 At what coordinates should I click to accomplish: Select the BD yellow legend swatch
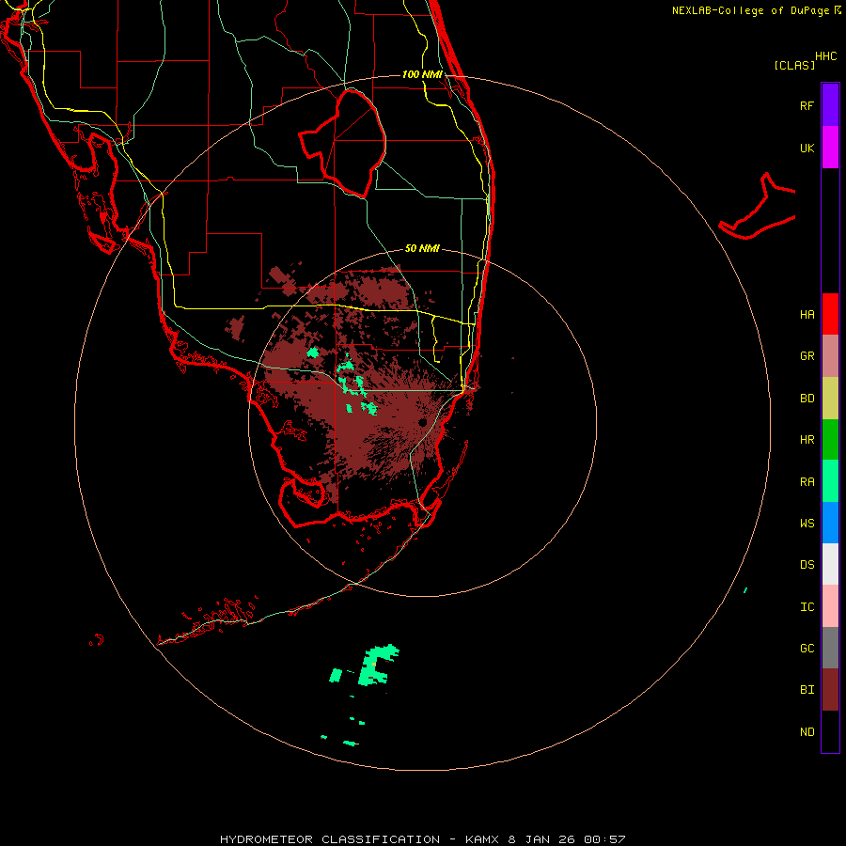coord(830,399)
